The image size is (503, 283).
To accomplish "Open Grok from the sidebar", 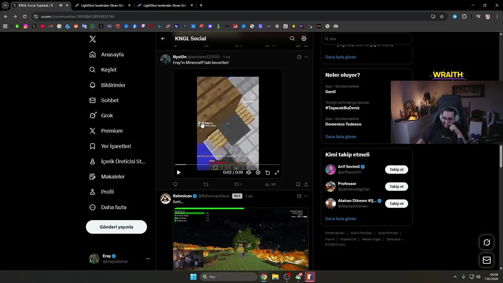I will [x=101, y=116].
